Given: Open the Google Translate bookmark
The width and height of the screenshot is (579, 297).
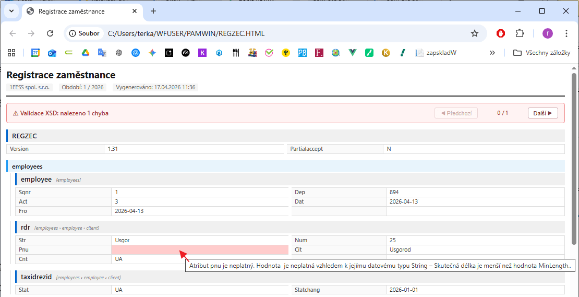Looking at the screenshot, I should (102, 53).
